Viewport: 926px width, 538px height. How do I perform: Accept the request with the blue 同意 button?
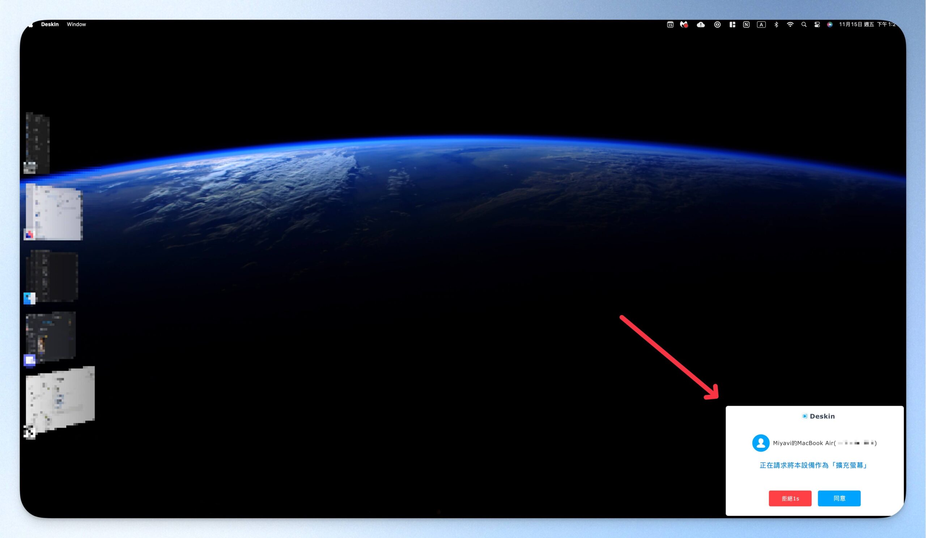click(839, 498)
